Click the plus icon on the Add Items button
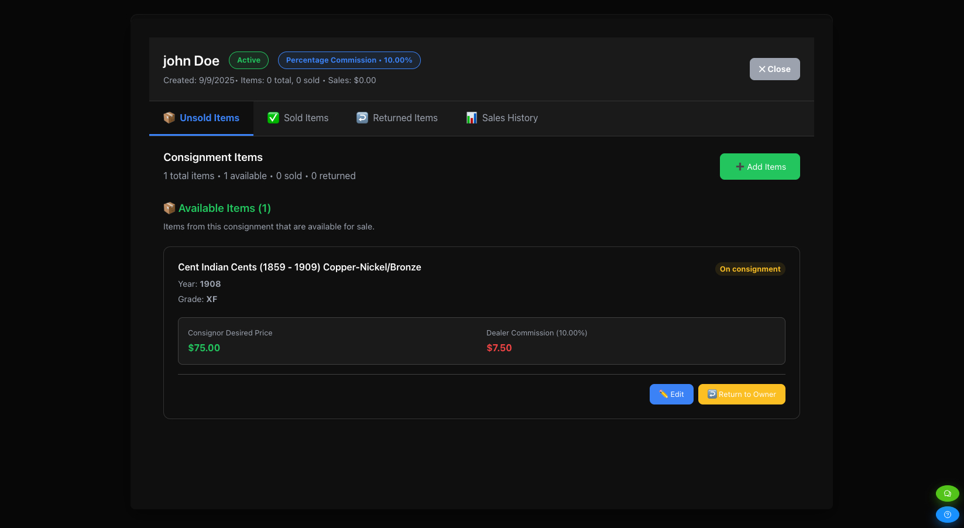The image size is (964, 528). click(x=739, y=166)
